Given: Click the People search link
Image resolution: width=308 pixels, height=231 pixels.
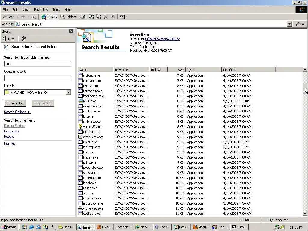Looking at the screenshot, I should (x=9, y=137).
